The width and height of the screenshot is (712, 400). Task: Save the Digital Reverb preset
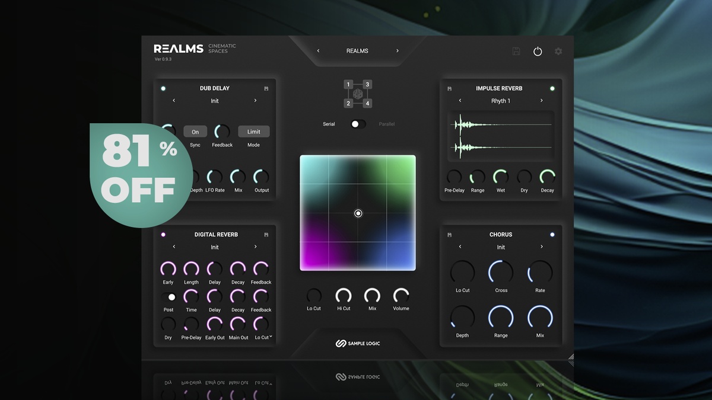[x=266, y=235]
